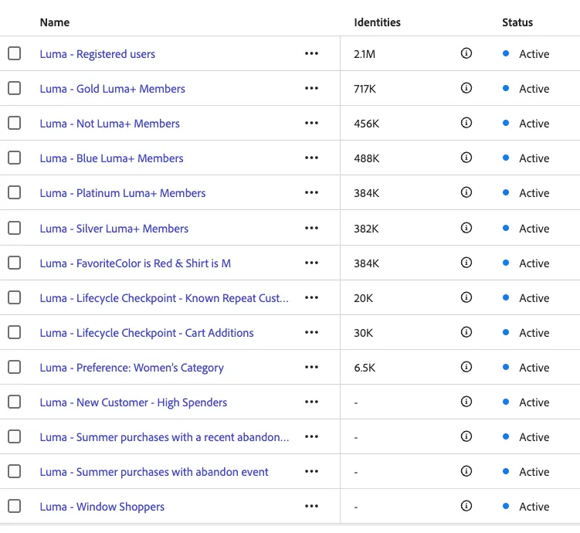This screenshot has height=533, width=580.
Task: Open Luma - Summer purchases with abandon event
Action: tap(154, 472)
